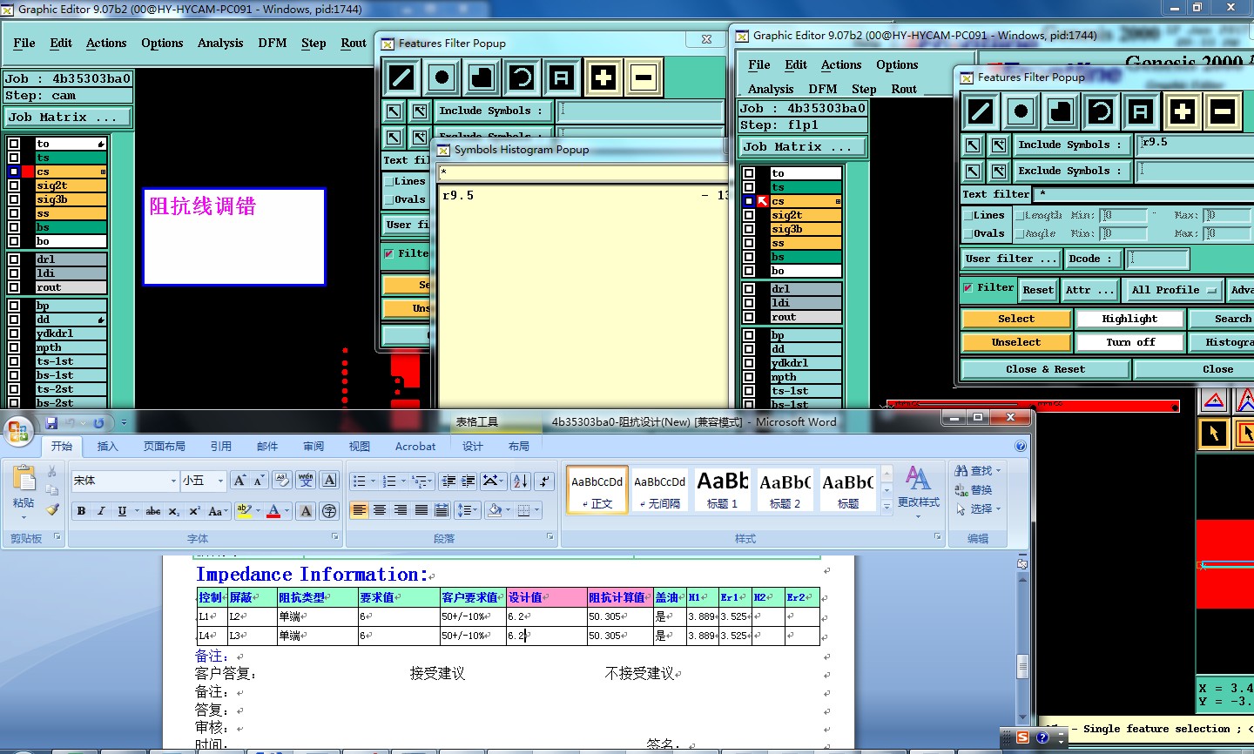This screenshot has height=754, width=1254.
Task: Click Grow Font icon in Word
Action: (239, 481)
